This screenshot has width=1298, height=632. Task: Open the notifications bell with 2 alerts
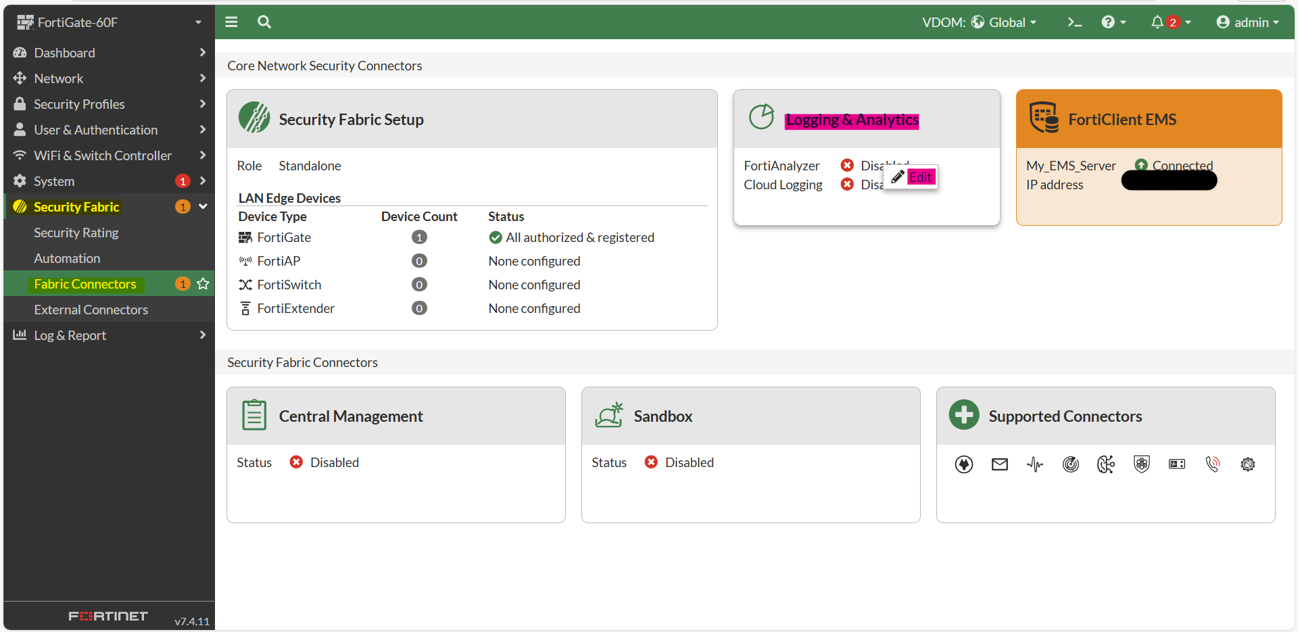pos(1171,22)
